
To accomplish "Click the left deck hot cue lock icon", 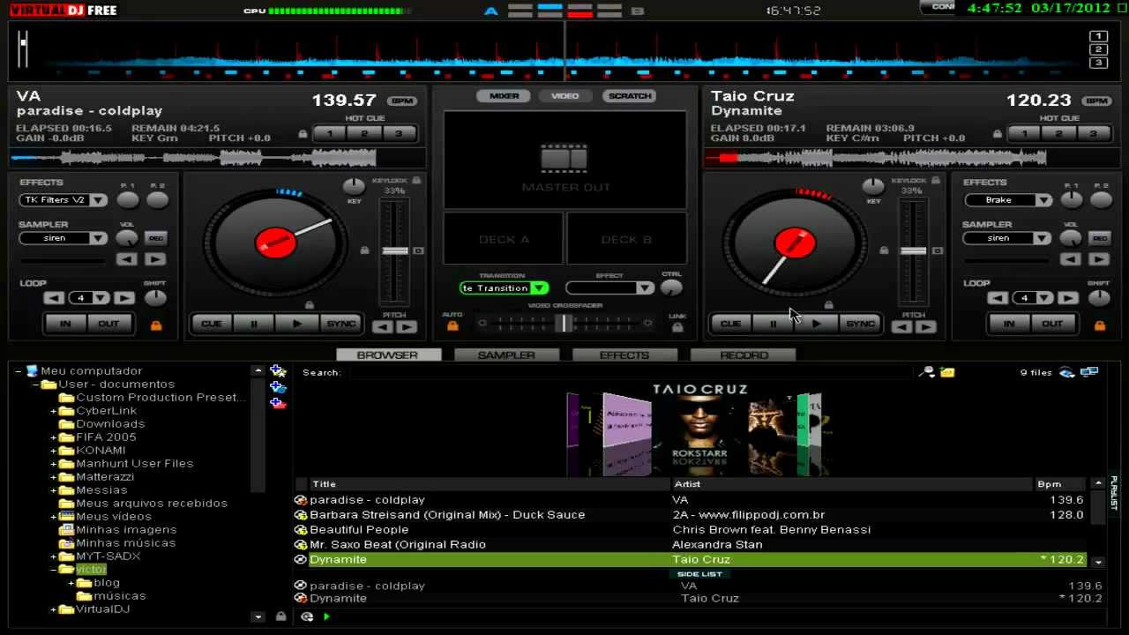I will (303, 134).
